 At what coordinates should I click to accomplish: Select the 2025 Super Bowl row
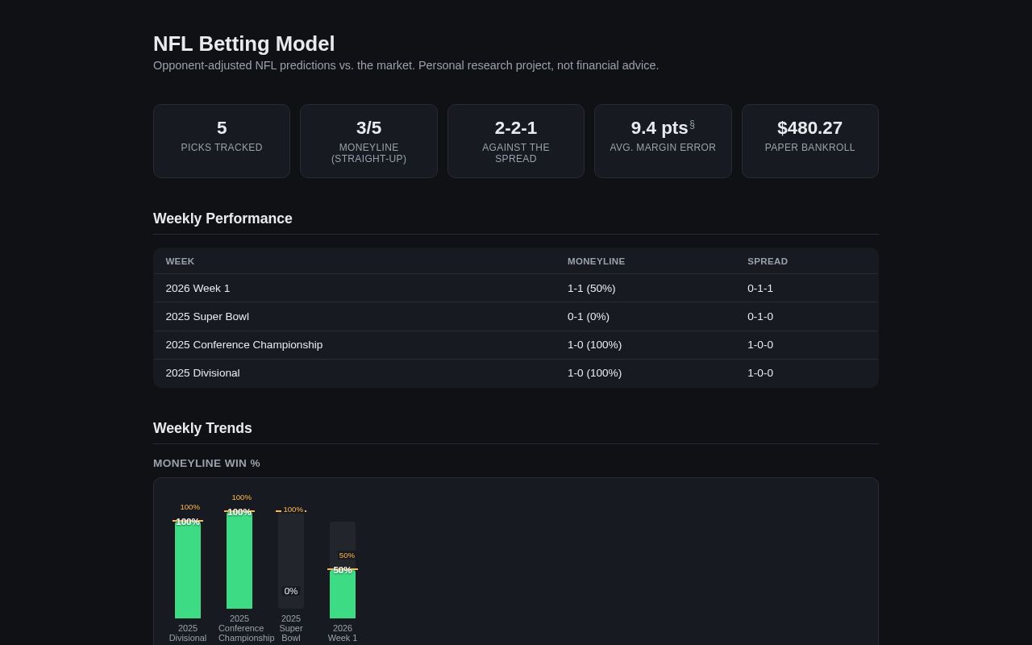point(516,316)
